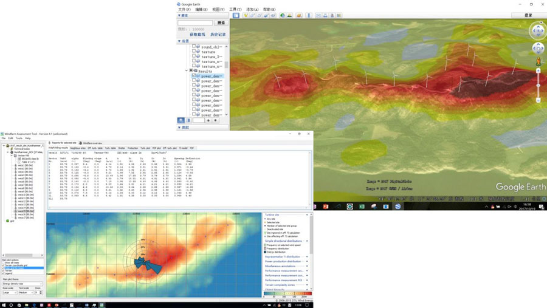Click the add placemark pushpin icon
547x308 pixels.
click(x=246, y=15)
